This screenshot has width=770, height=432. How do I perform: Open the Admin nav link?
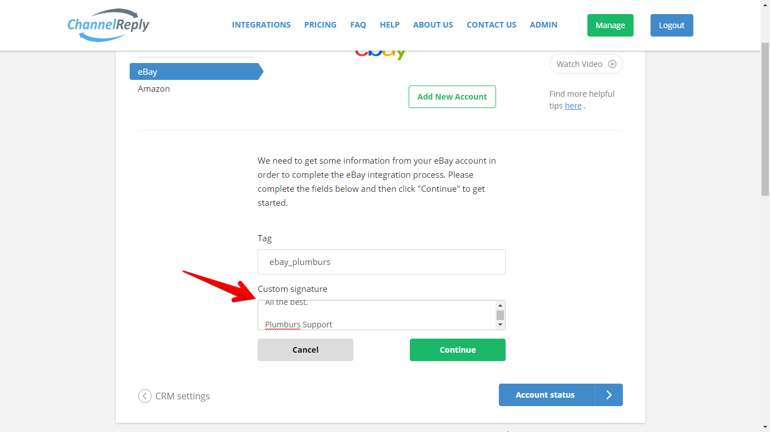pyautogui.click(x=543, y=25)
